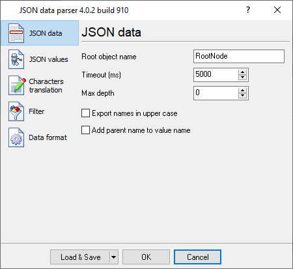This screenshot has width=293, height=269.
Task: Select the Filter sidebar label
Action: click(36, 111)
